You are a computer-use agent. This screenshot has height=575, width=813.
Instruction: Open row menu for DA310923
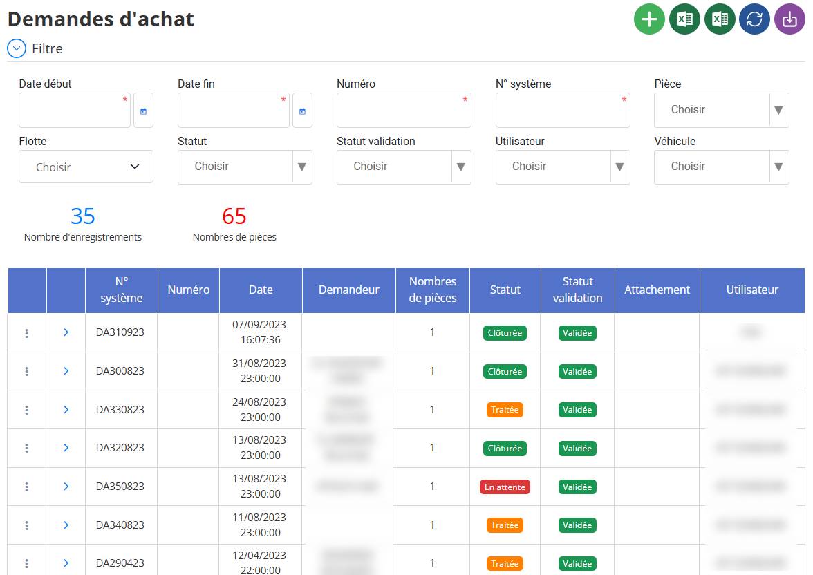[26, 333]
